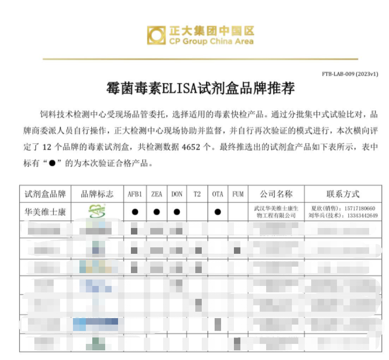Click the 品牌标志 column header
This screenshot has height=360, width=389.
pos(97,194)
